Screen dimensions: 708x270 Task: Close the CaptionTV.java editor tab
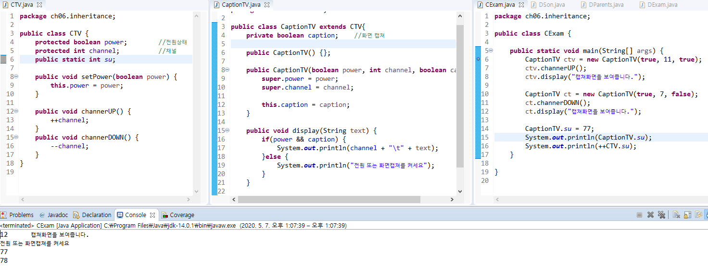tap(266, 5)
